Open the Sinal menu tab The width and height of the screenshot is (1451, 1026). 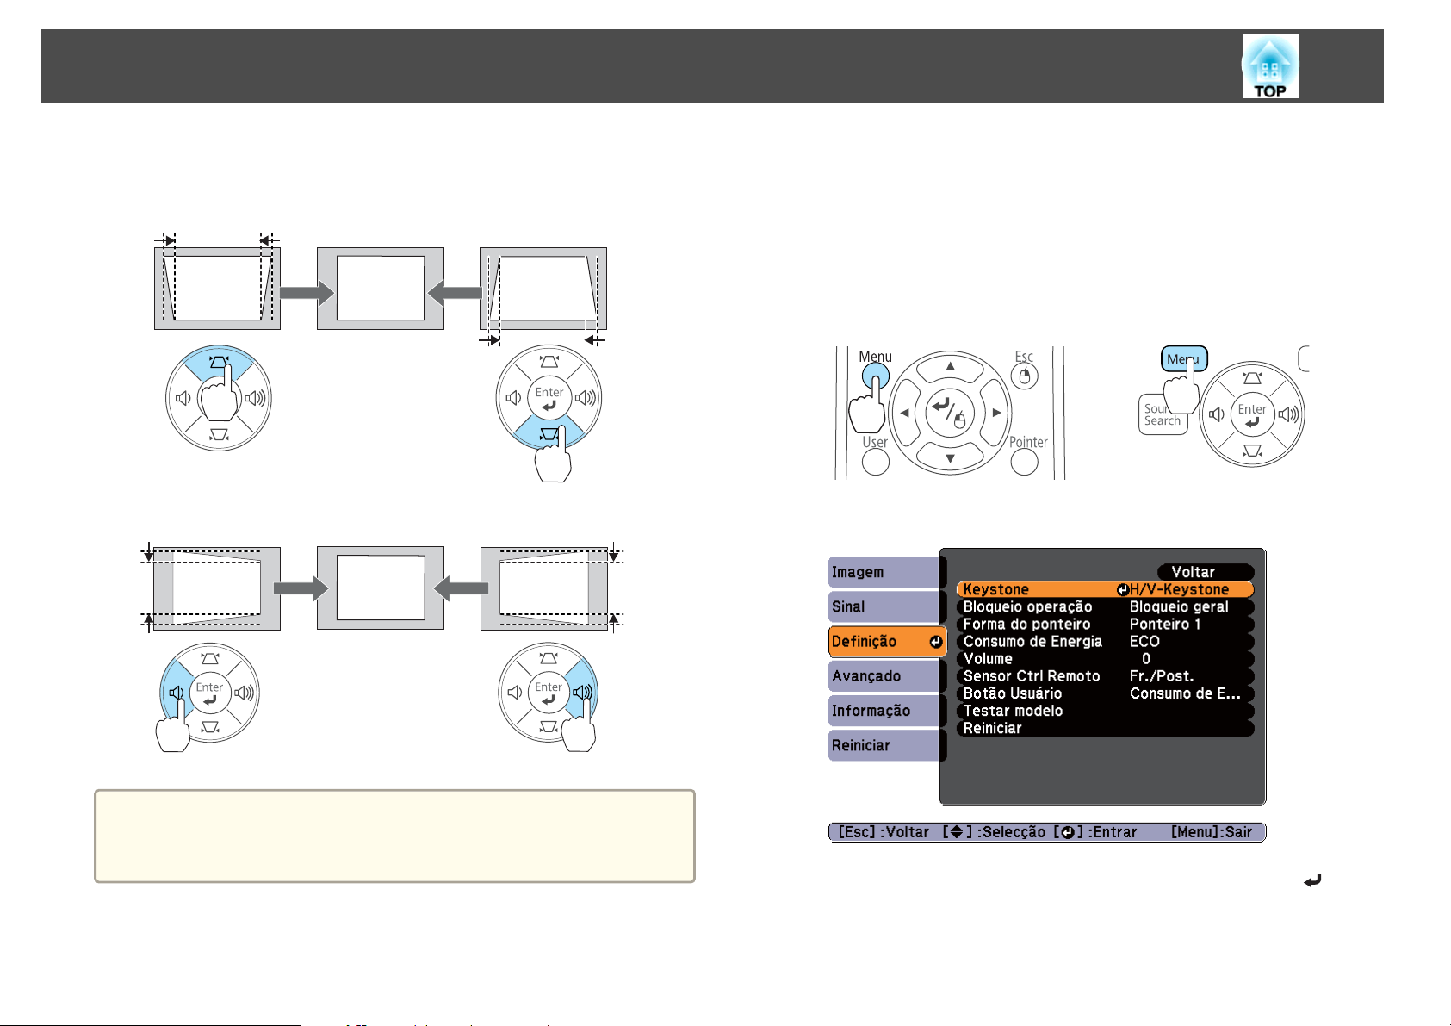click(x=884, y=606)
